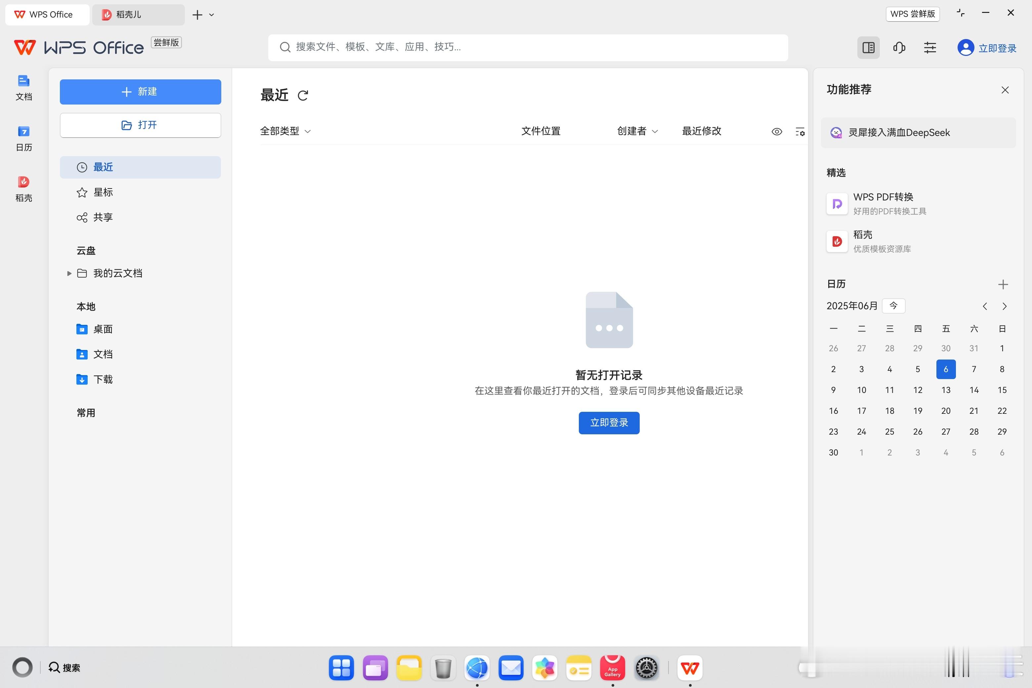Toggle the function recommendation side panel icon

pyautogui.click(x=868, y=47)
